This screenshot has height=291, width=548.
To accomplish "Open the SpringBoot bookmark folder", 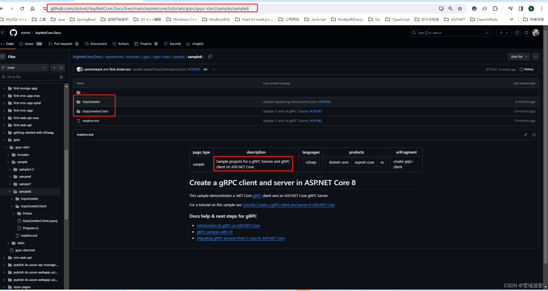I will tap(83, 19).
